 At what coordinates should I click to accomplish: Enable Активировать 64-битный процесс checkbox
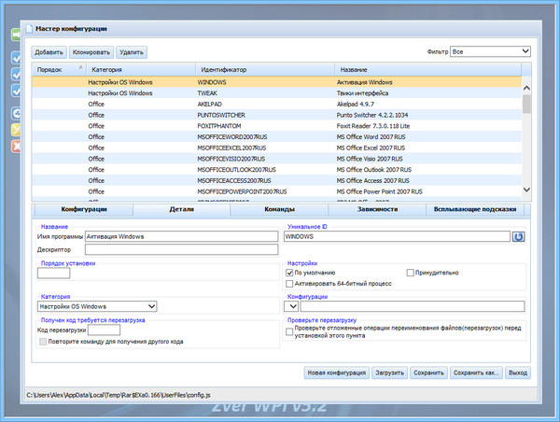(x=290, y=283)
